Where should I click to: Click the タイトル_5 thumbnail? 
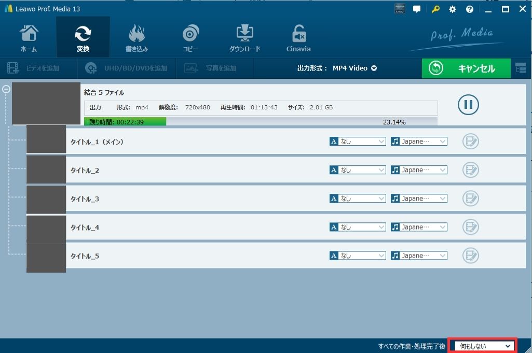click(x=46, y=258)
